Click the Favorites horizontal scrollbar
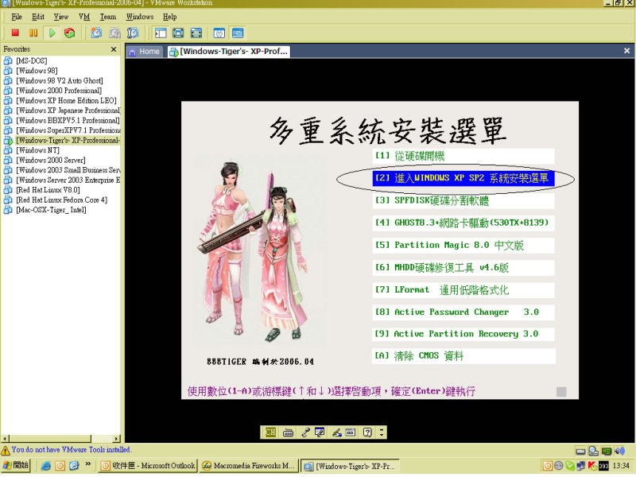 [x=50, y=439]
